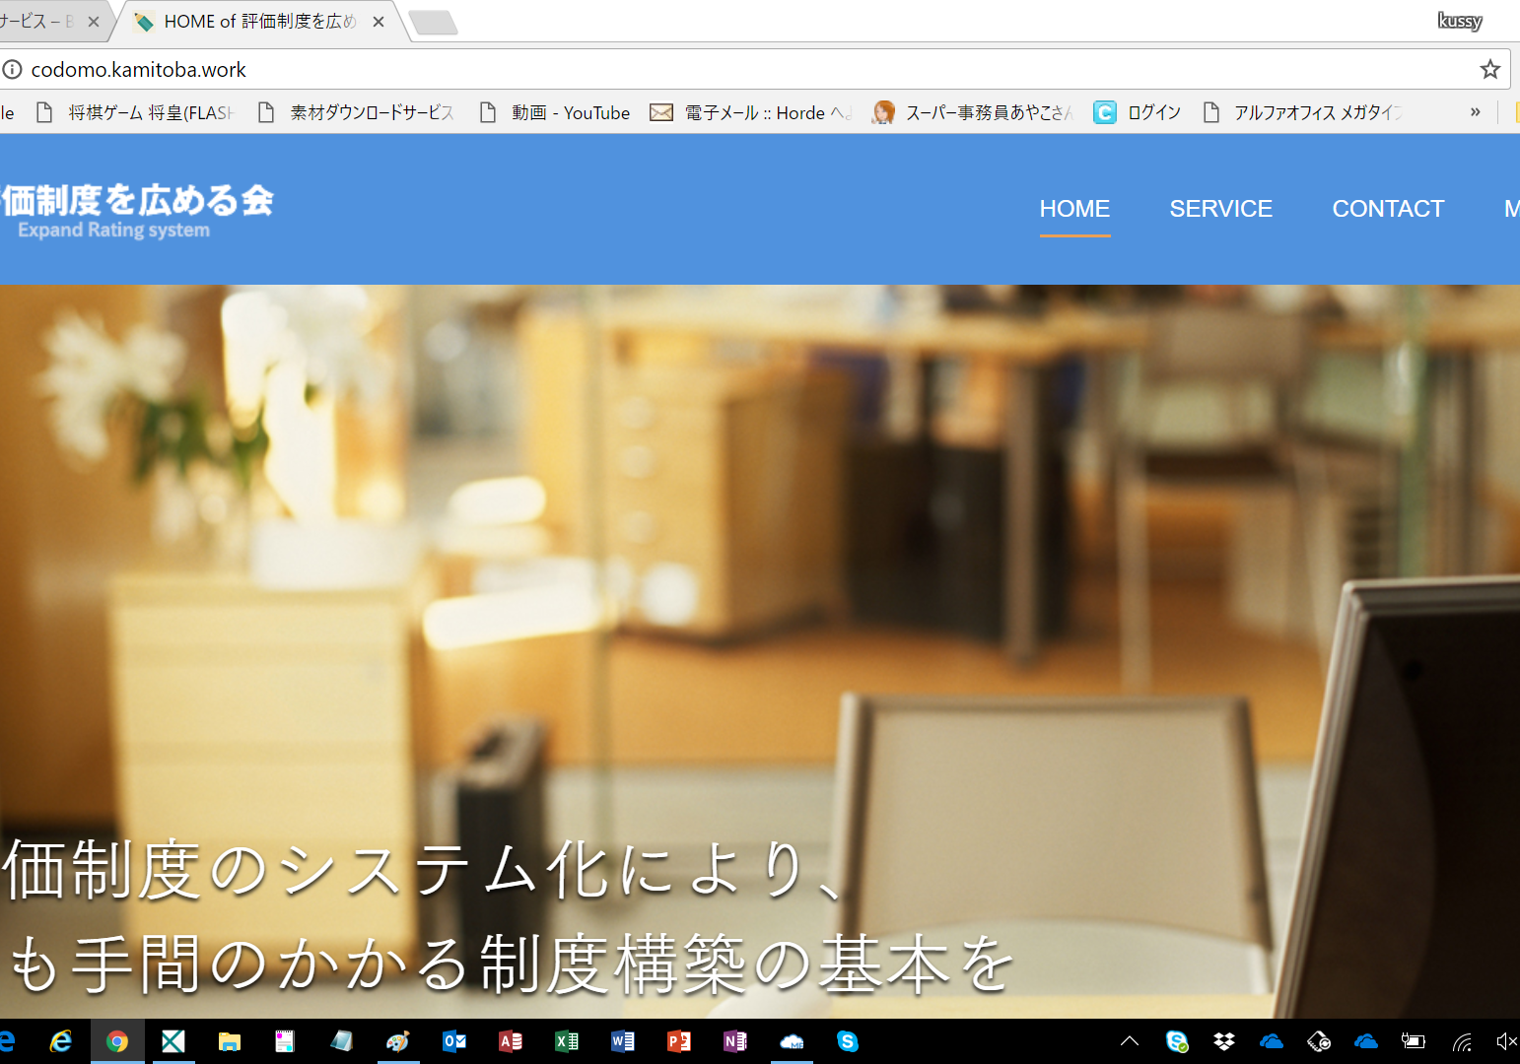Unmute the speaker volume tray icon
1520x1064 pixels.
tap(1505, 1041)
